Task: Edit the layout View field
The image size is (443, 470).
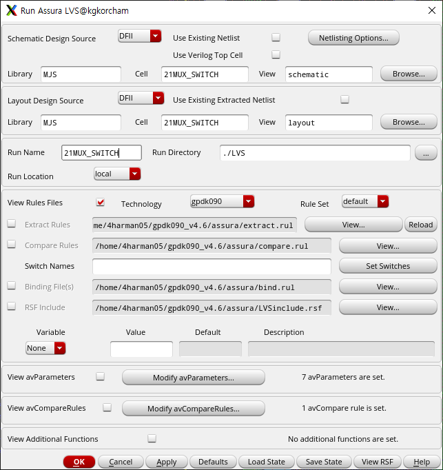Action: (x=329, y=122)
